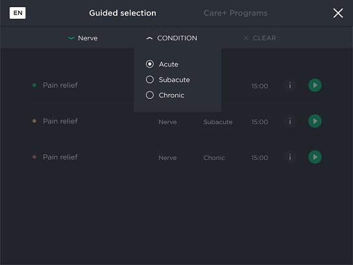The height and width of the screenshot is (265, 353).
Task: Click the X icon beside CLEAR
Action: pos(246,38)
